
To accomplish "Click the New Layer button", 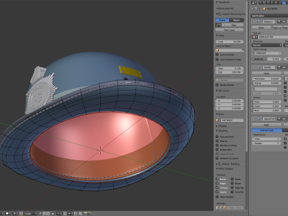I will 230,30.
